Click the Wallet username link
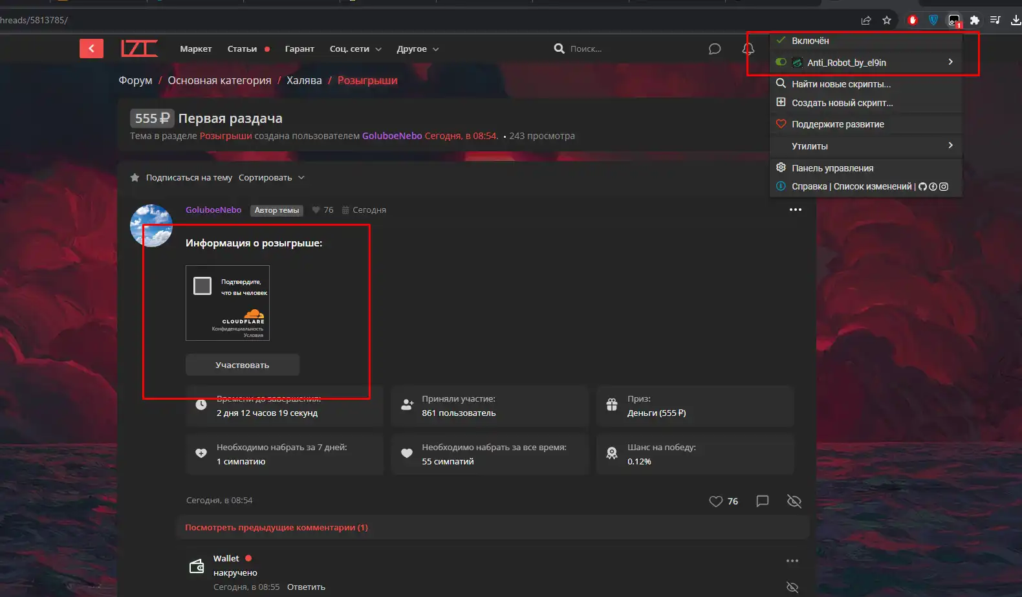The height and width of the screenshot is (597, 1022). (x=226, y=559)
